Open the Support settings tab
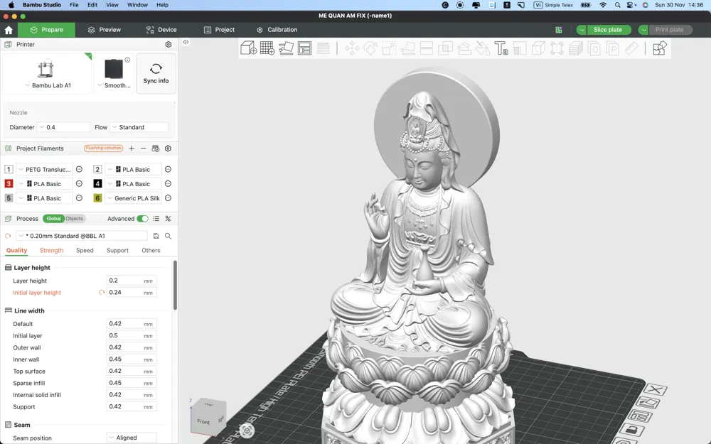The image size is (711, 444). pos(117,251)
